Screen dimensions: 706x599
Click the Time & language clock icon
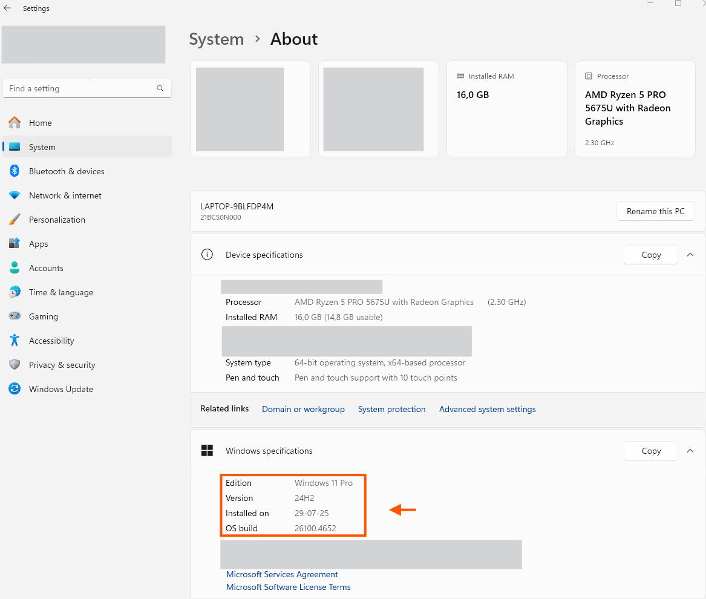[15, 292]
